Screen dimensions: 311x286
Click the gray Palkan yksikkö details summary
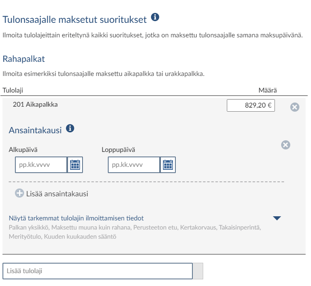135,232
